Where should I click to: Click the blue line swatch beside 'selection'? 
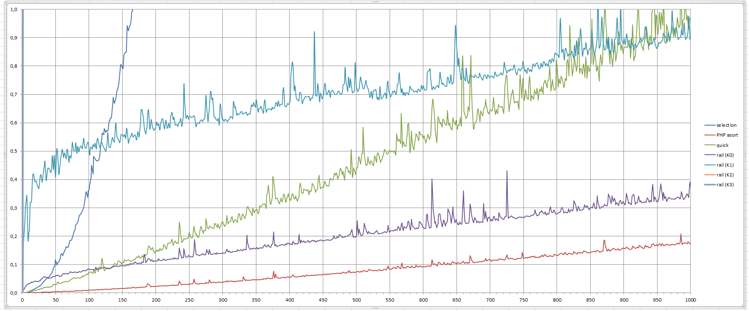710,125
